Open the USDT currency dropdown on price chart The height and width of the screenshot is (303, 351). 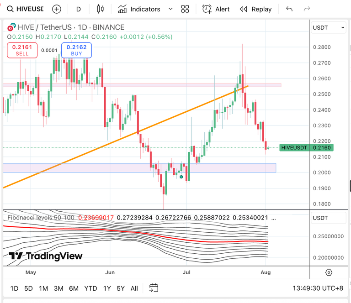(328, 27)
